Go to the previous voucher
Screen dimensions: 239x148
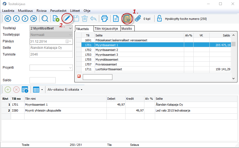point(16,19)
